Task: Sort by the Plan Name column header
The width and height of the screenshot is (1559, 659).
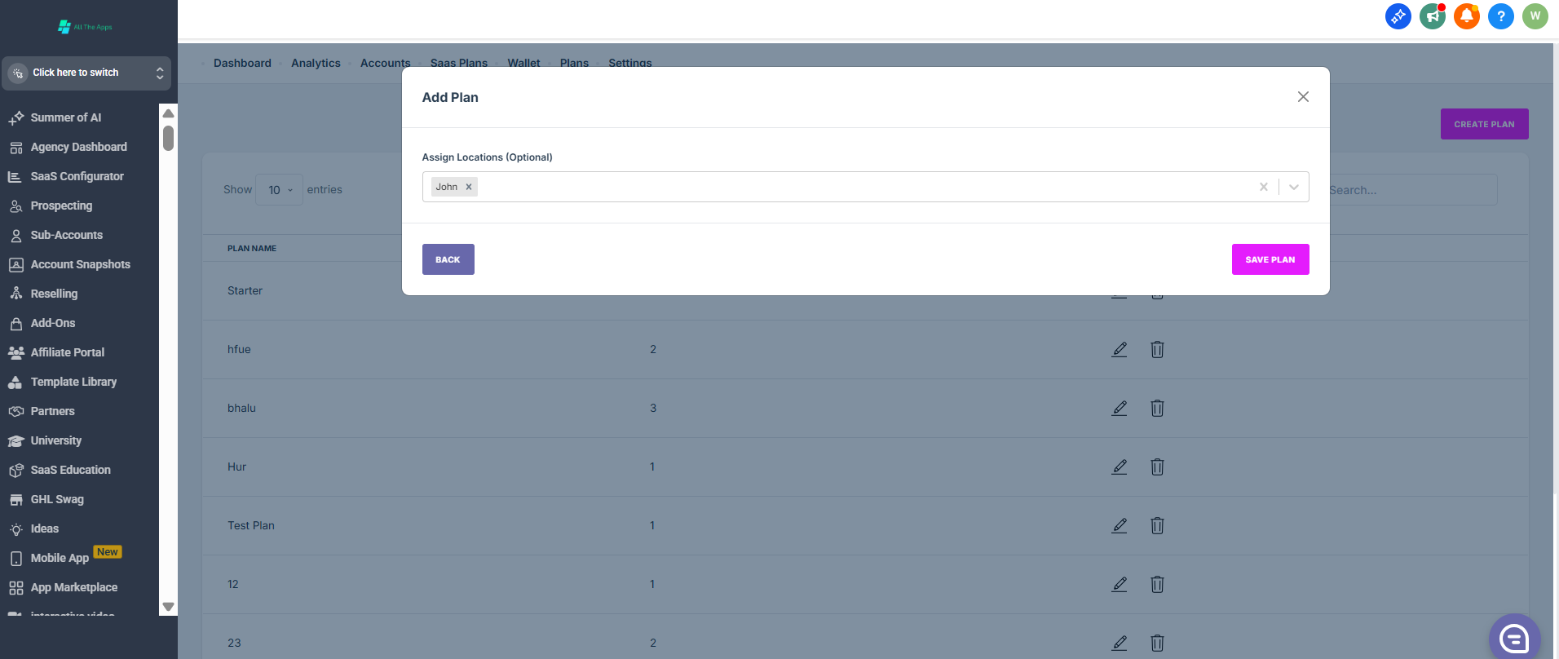Action: tap(252, 249)
